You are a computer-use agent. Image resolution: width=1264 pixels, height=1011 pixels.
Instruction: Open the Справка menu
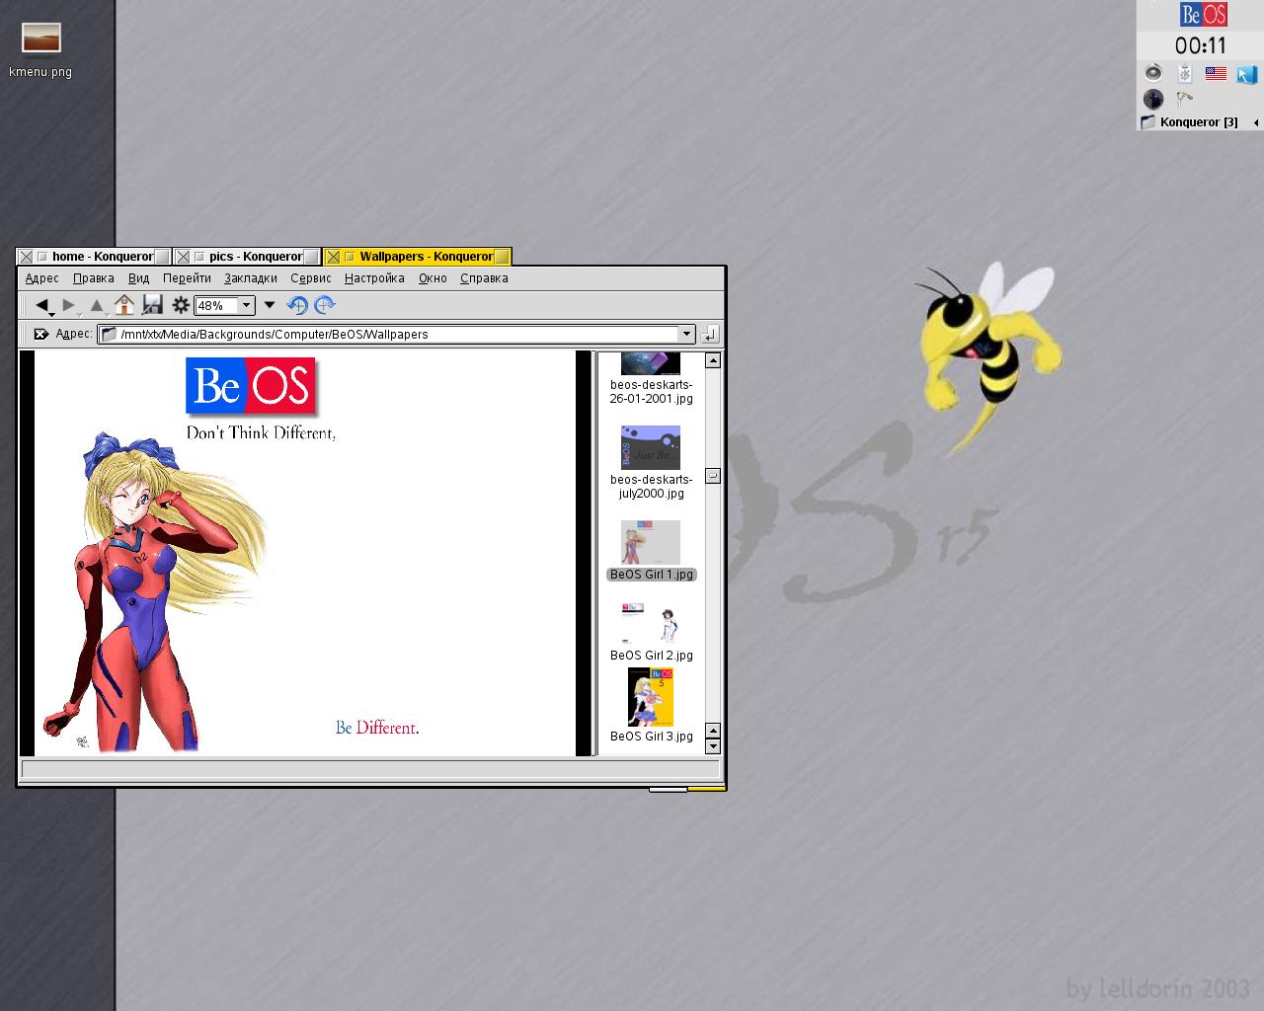484,278
